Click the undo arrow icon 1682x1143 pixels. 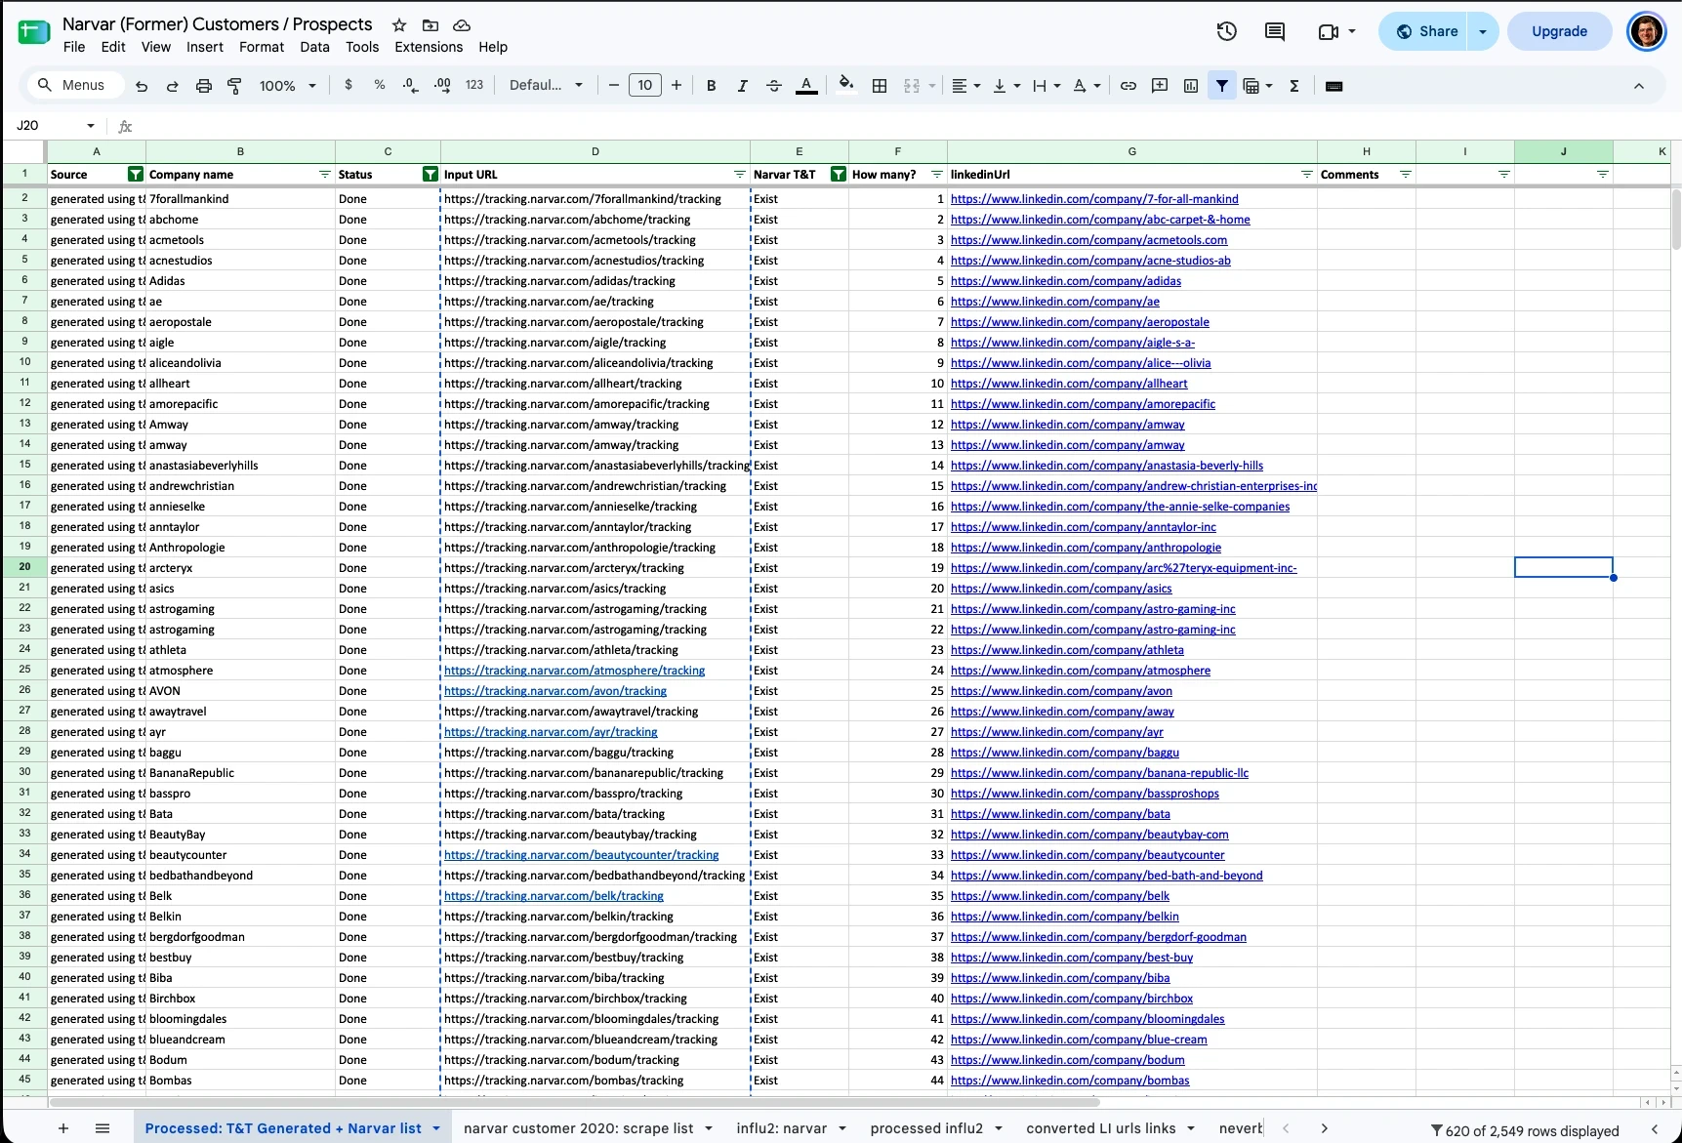tap(142, 86)
